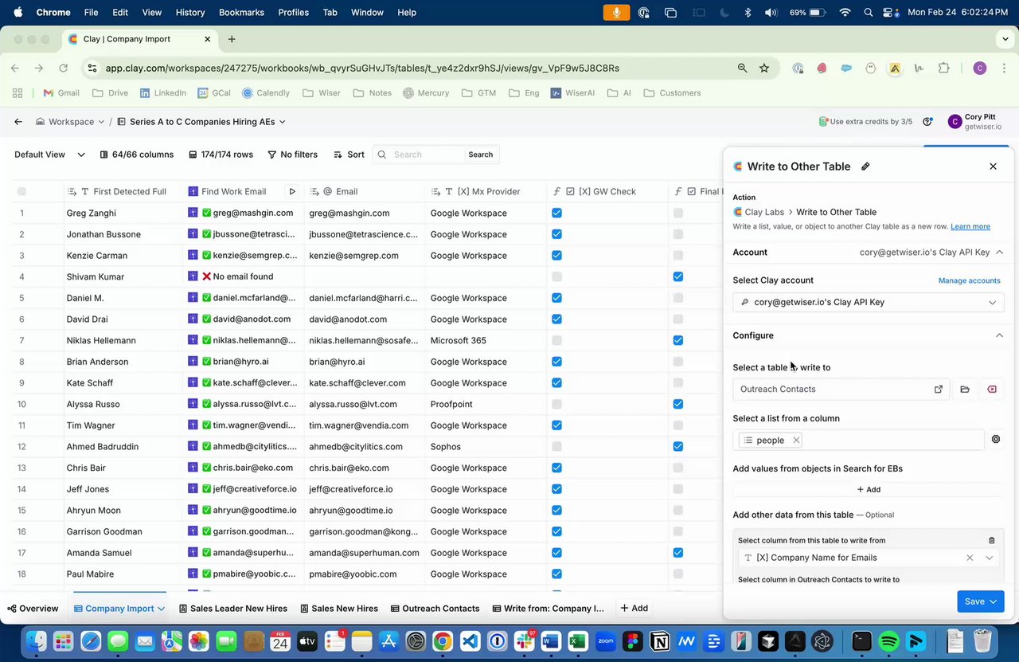Click the Add button under Search for EBs
This screenshot has height=662, width=1019.
(869, 490)
